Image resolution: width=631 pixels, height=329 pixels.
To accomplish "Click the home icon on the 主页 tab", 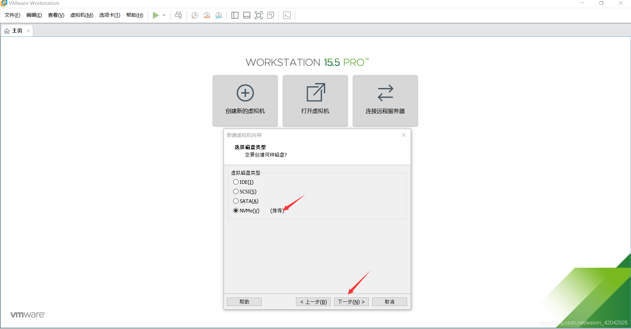I will (x=7, y=31).
